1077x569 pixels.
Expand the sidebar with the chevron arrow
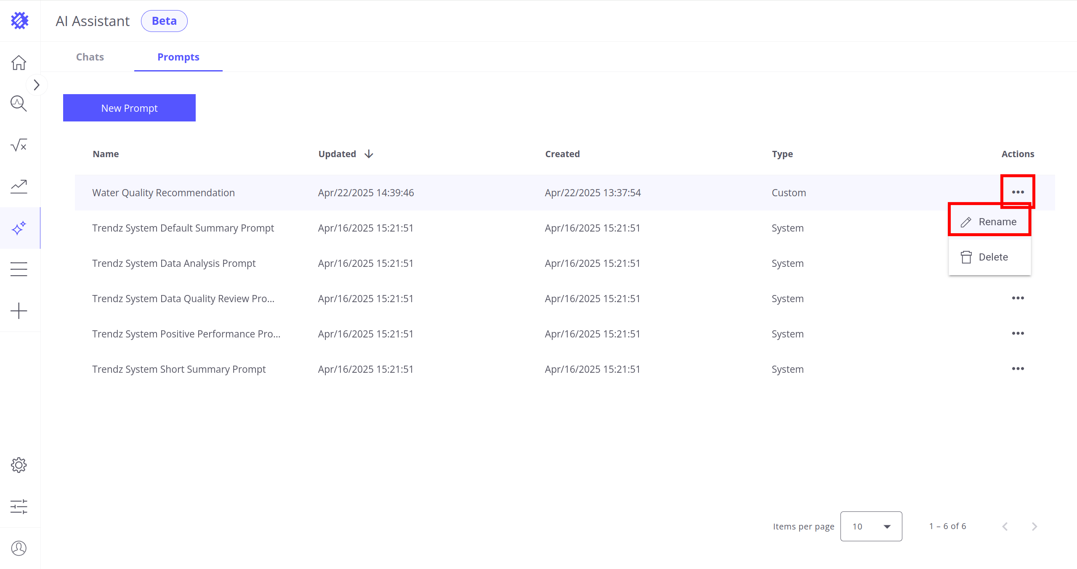(x=37, y=85)
